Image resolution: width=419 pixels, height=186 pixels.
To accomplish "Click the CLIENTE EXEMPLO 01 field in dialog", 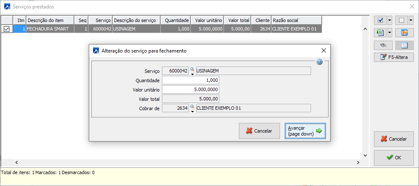I will click(x=254, y=108).
